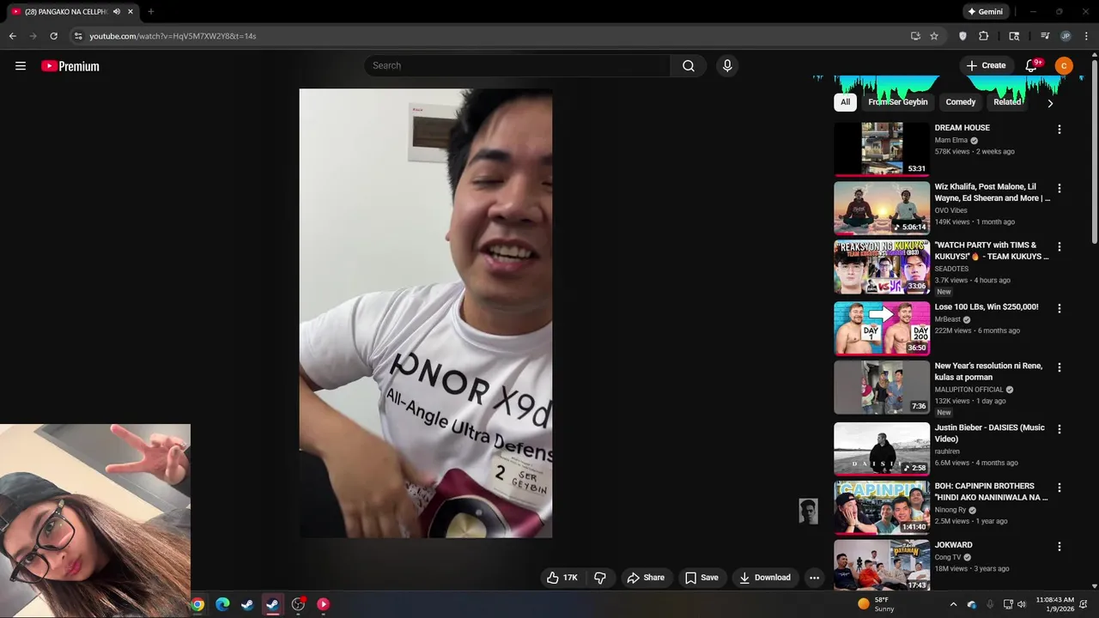Screen dimensions: 1099x618
Task: Open options for Wiz Khalifa mix video
Action: 1059,188
